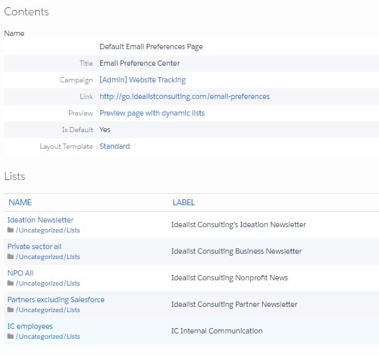The image size is (379, 356).
Task: Select the Is Default value Yes
Action: coord(105,130)
